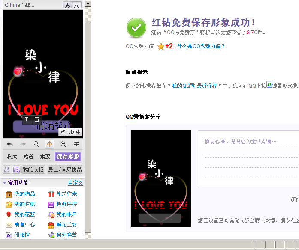Screen dimensions: 299x250
Task: Click the 鲜花工坊 flower basket icon
Action: tap(51, 225)
